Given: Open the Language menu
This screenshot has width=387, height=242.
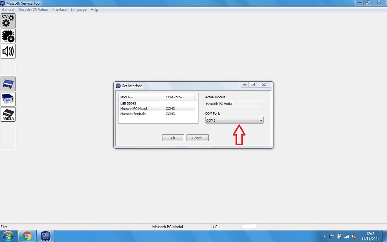Looking at the screenshot, I should tap(79, 10).
